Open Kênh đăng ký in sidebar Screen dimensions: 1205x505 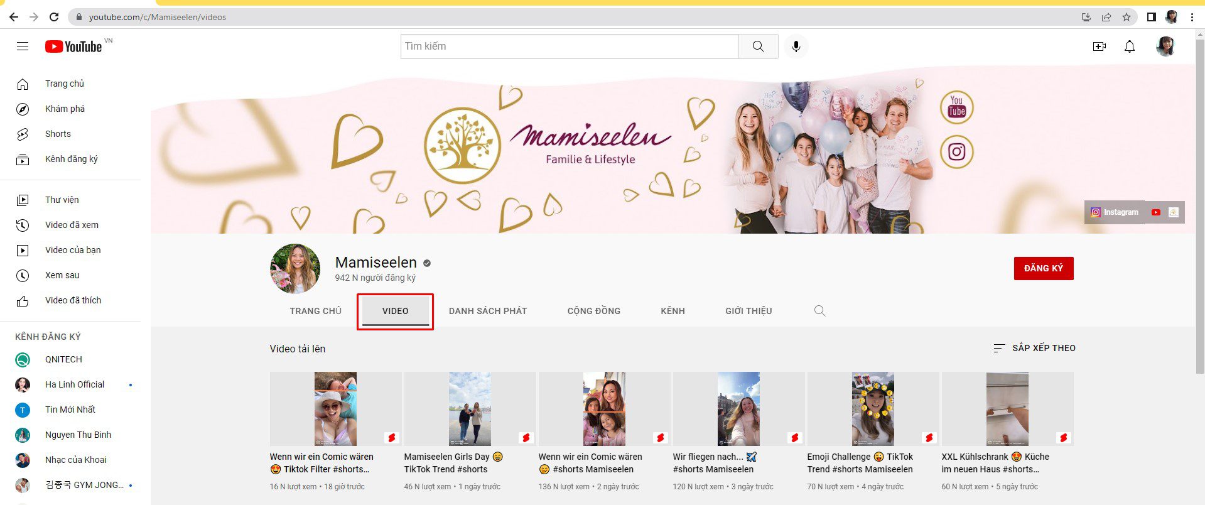[70, 159]
